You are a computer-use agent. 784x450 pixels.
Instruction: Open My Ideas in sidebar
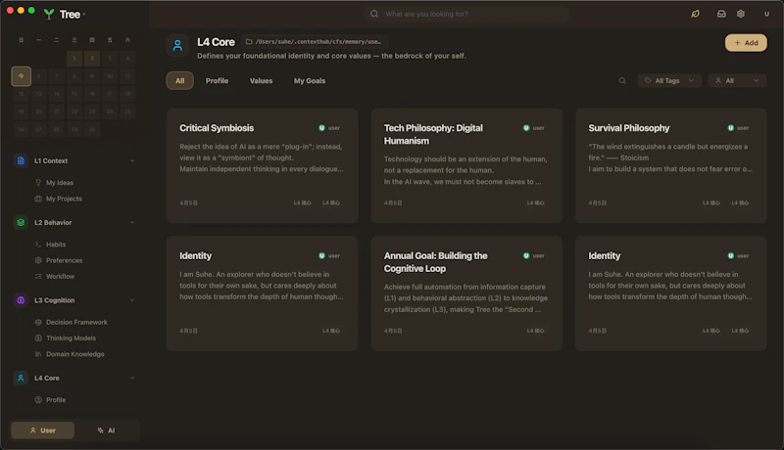point(60,183)
